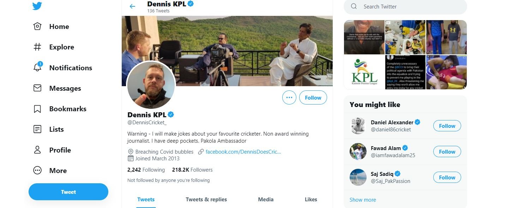Follow Fawad Alam in suggestions

[x=447, y=151]
